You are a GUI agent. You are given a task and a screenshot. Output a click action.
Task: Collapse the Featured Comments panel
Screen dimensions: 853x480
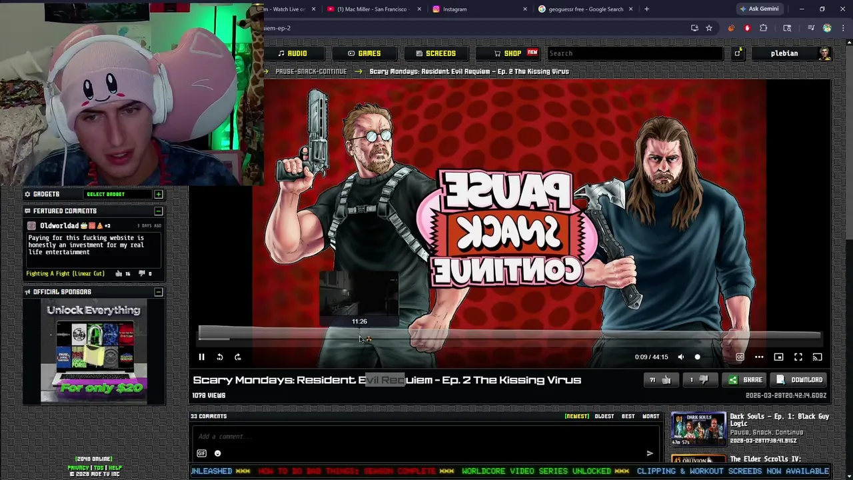pos(159,211)
